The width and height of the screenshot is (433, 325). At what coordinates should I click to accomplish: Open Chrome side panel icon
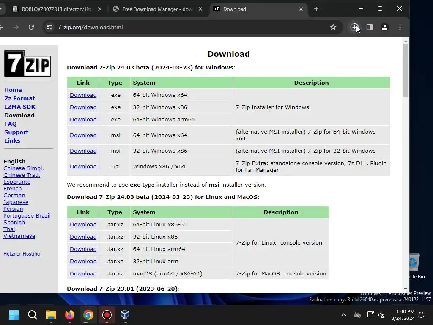370,27
